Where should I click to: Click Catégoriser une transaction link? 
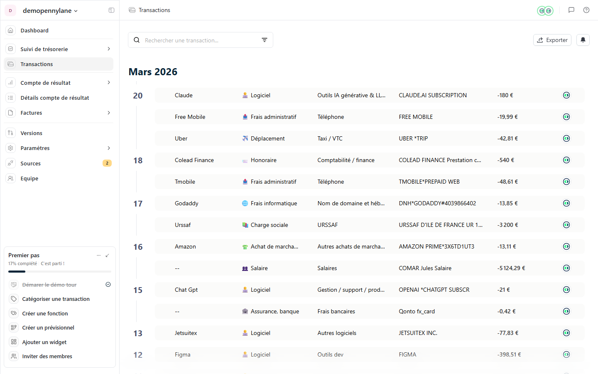coord(56,299)
